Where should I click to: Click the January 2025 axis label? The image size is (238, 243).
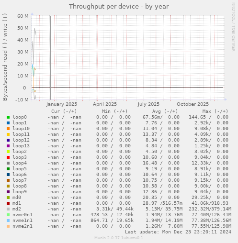(x=62, y=104)
